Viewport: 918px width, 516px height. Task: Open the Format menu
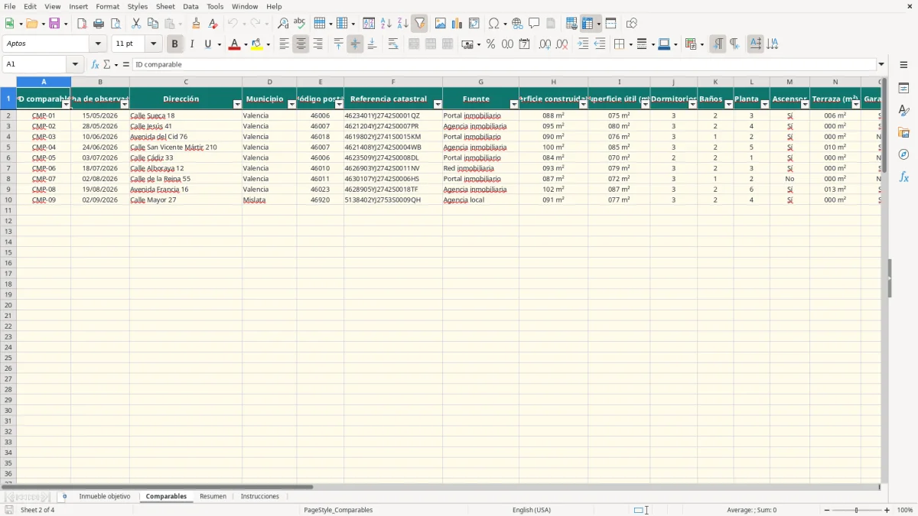(x=107, y=6)
